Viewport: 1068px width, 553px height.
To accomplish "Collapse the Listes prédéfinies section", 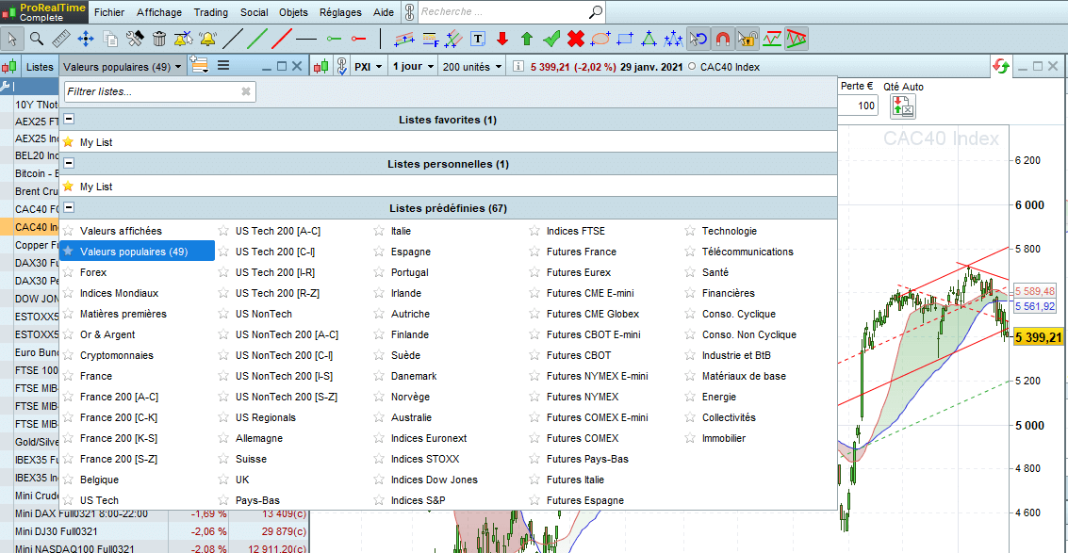I will 70,207.
